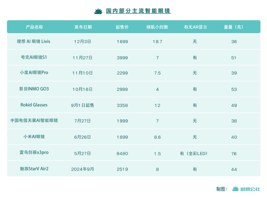The width and height of the screenshot is (267, 197).
Task: Click release date 6月26日
Action: 82,137
